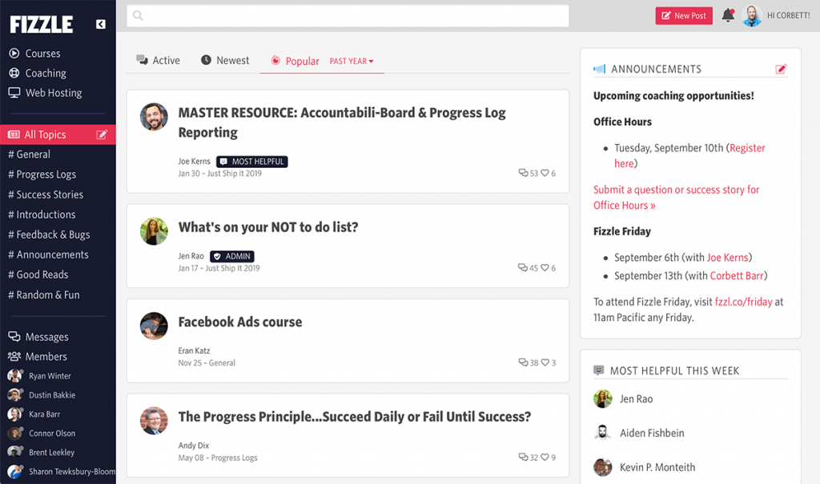Viewport: 820px width, 484px height.
Task: Heart the NOT to do list post
Action: pos(545,268)
